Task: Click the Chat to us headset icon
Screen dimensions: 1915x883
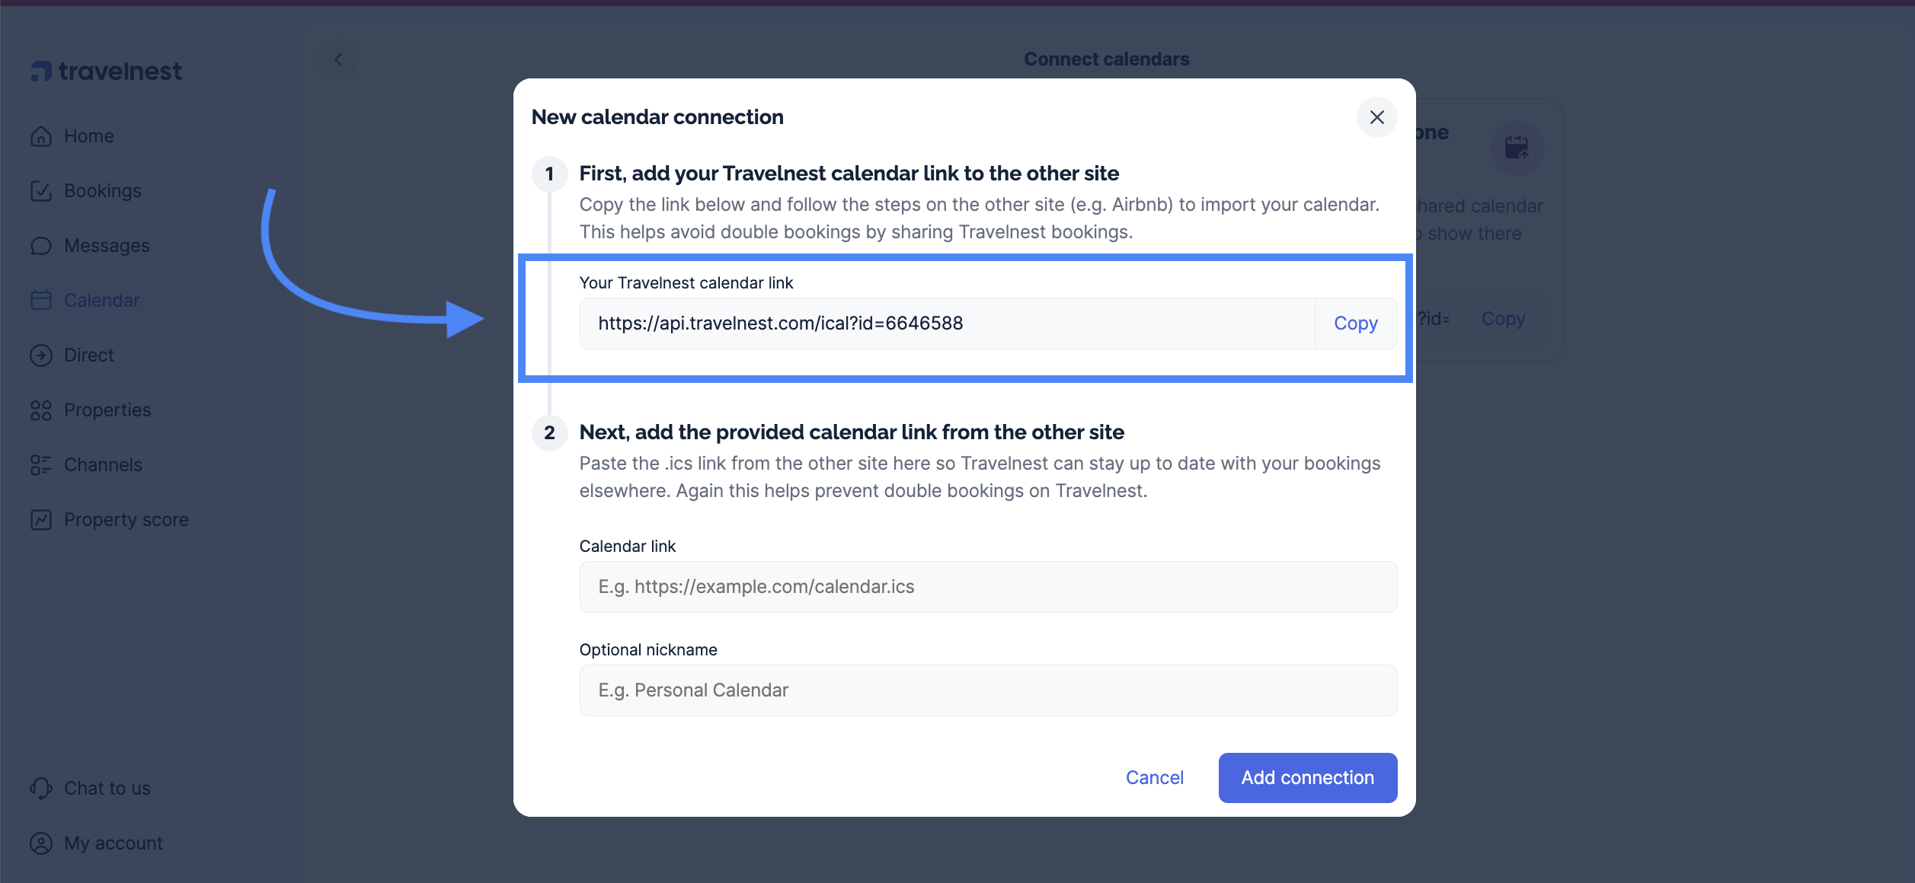Action: pos(41,789)
